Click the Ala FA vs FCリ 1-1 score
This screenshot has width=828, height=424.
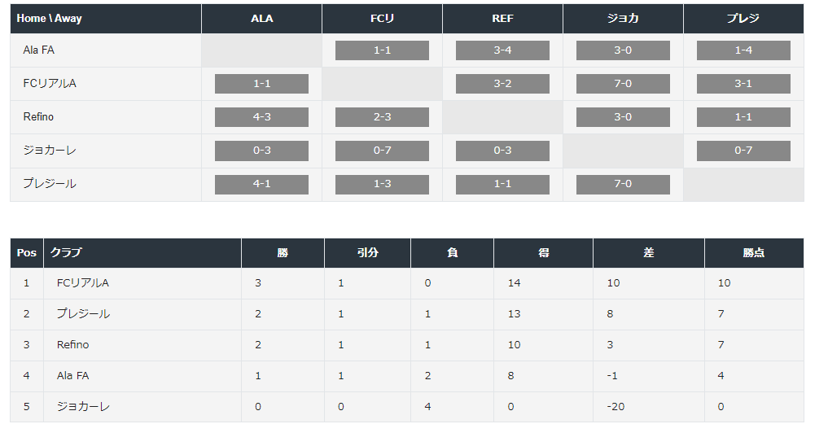(x=382, y=50)
